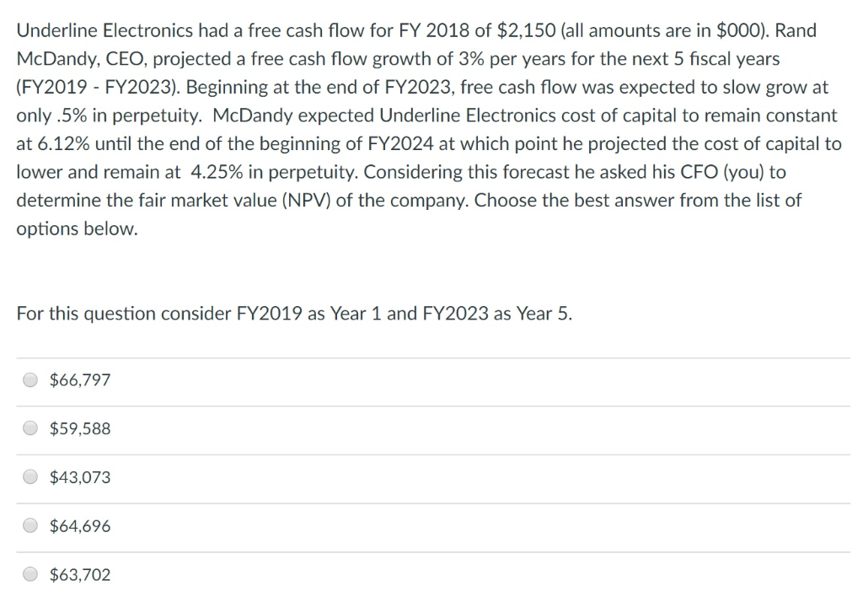
Task: Pick the $43,073 option radio button
Action: (30, 477)
